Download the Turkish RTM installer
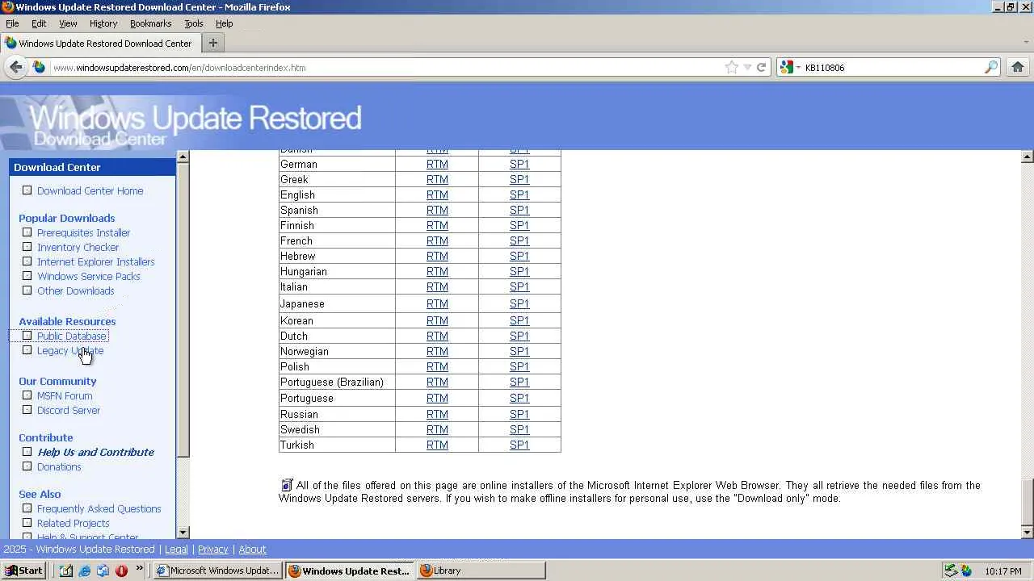1034x581 pixels. pos(437,445)
